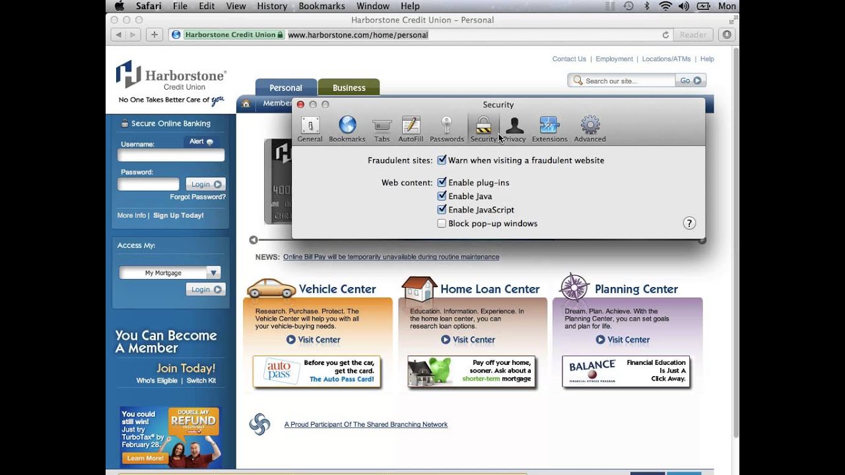Click the Time Machine icon in menu bar
The image size is (845, 475).
coord(628,6)
